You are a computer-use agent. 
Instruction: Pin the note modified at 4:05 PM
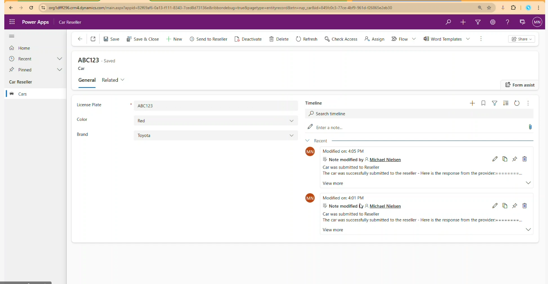(514, 159)
